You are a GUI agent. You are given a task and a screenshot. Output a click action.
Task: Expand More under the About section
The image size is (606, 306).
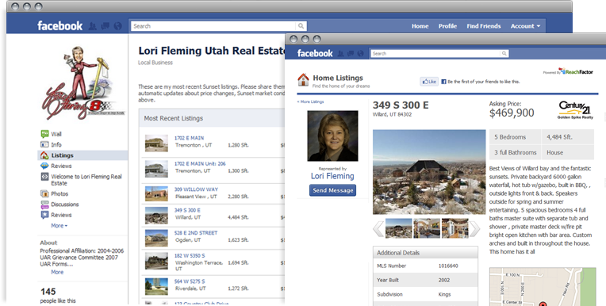[57, 272]
